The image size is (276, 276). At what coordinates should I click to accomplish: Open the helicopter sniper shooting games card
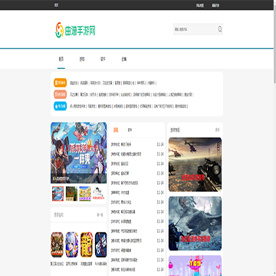point(195,165)
